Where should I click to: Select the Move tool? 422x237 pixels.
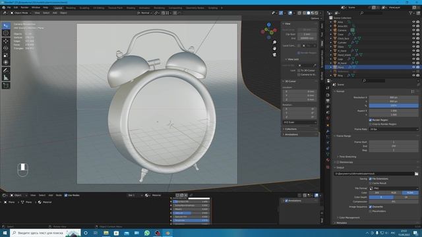click(x=6, y=41)
